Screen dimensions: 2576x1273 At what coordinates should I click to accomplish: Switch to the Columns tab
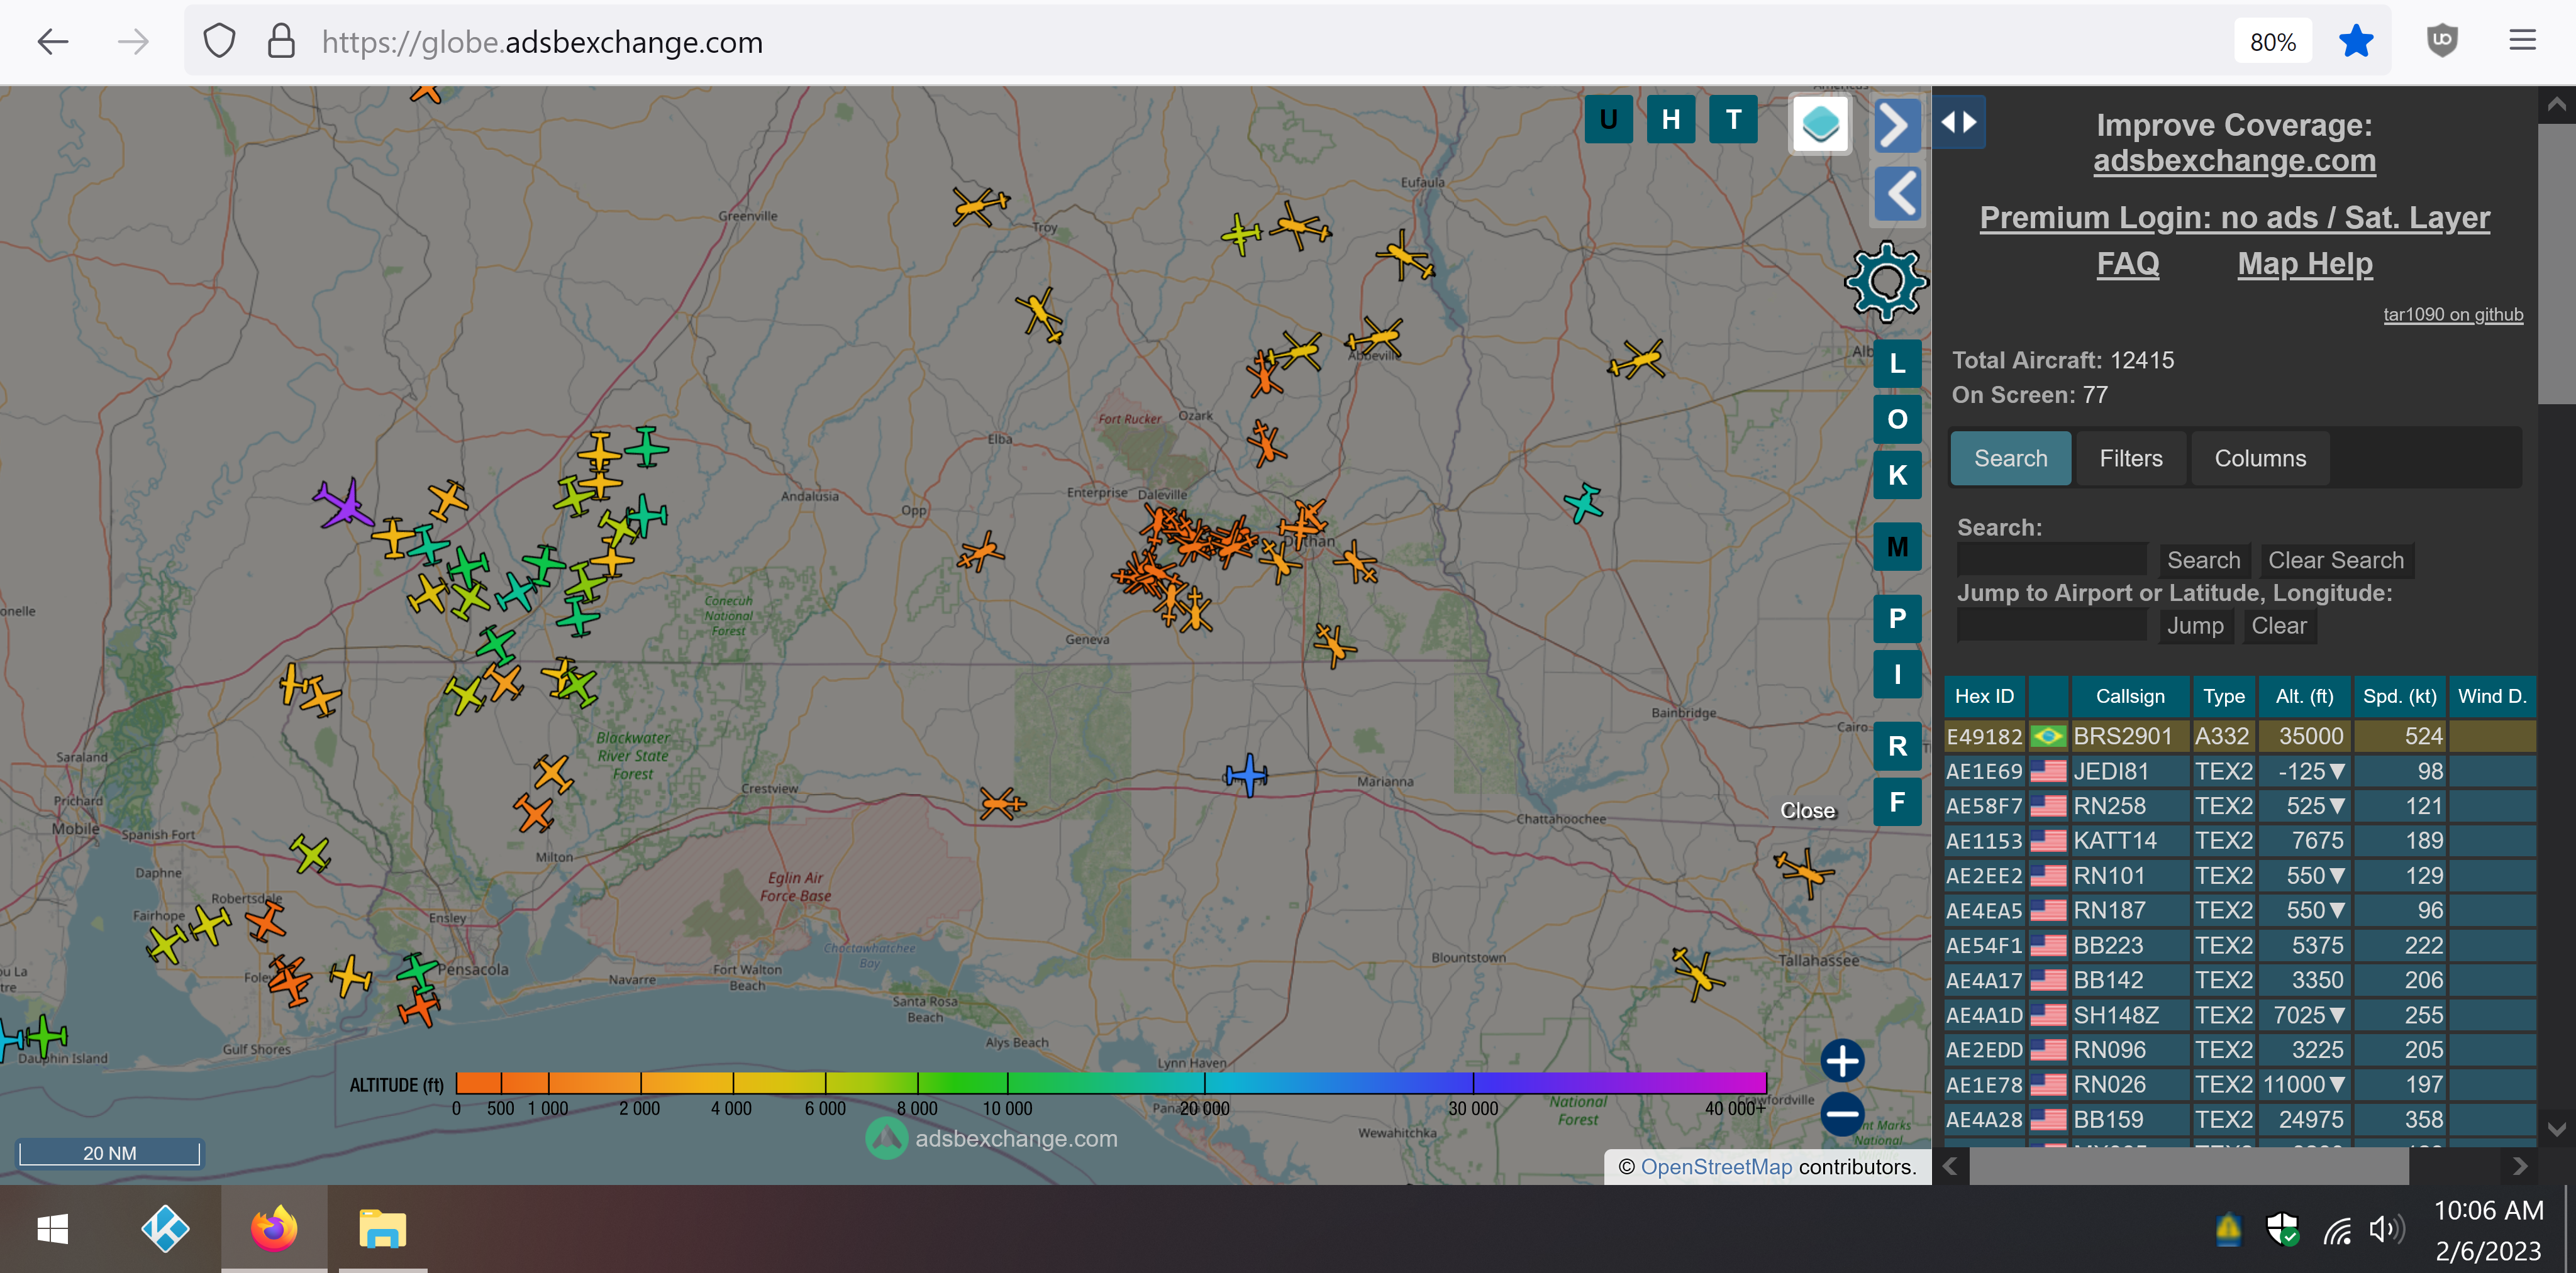click(x=2259, y=459)
